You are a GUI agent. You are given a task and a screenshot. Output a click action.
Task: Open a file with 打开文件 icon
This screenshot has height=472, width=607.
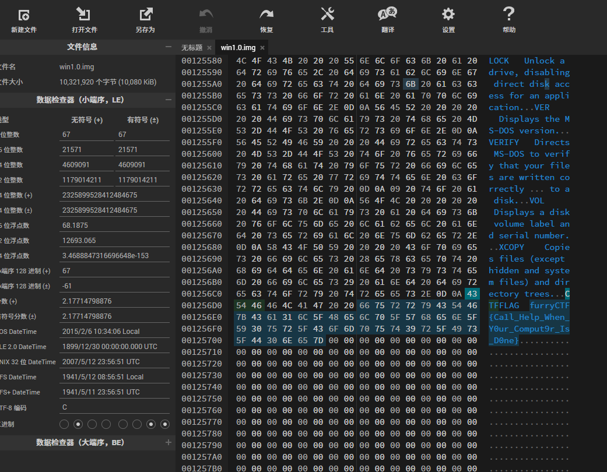(84, 15)
